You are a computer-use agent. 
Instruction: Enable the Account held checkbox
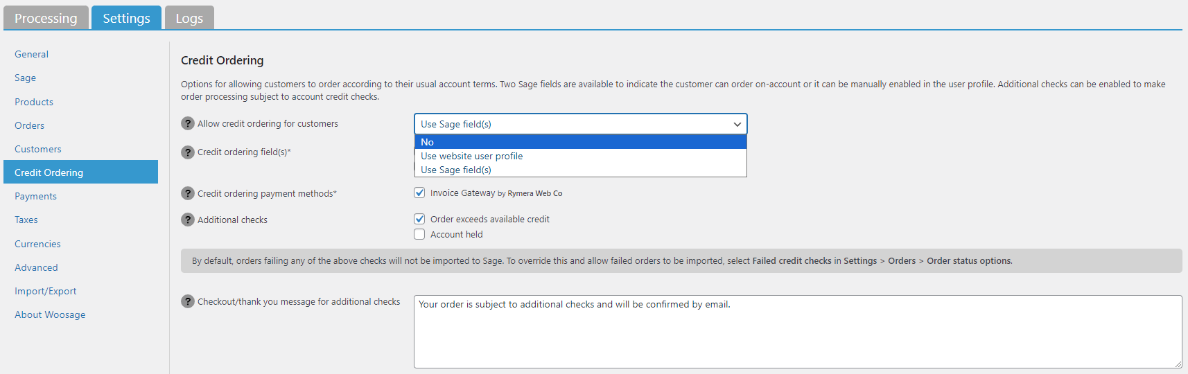click(419, 234)
